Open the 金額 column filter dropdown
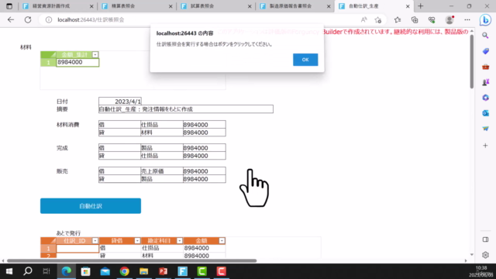Image resolution: width=496 pixels, height=279 pixels. pos(222,241)
